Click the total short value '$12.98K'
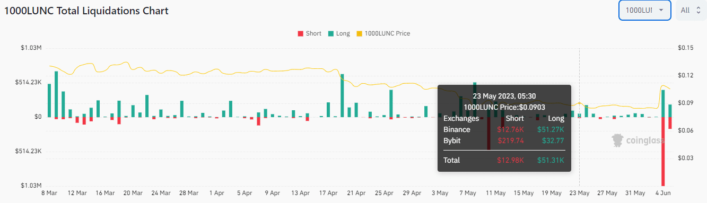The width and height of the screenshot is (707, 203). click(x=510, y=160)
